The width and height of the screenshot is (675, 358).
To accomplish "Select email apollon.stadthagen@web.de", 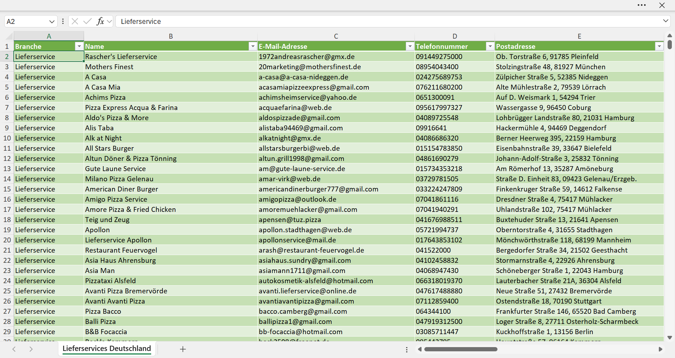I will coord(336,230).
